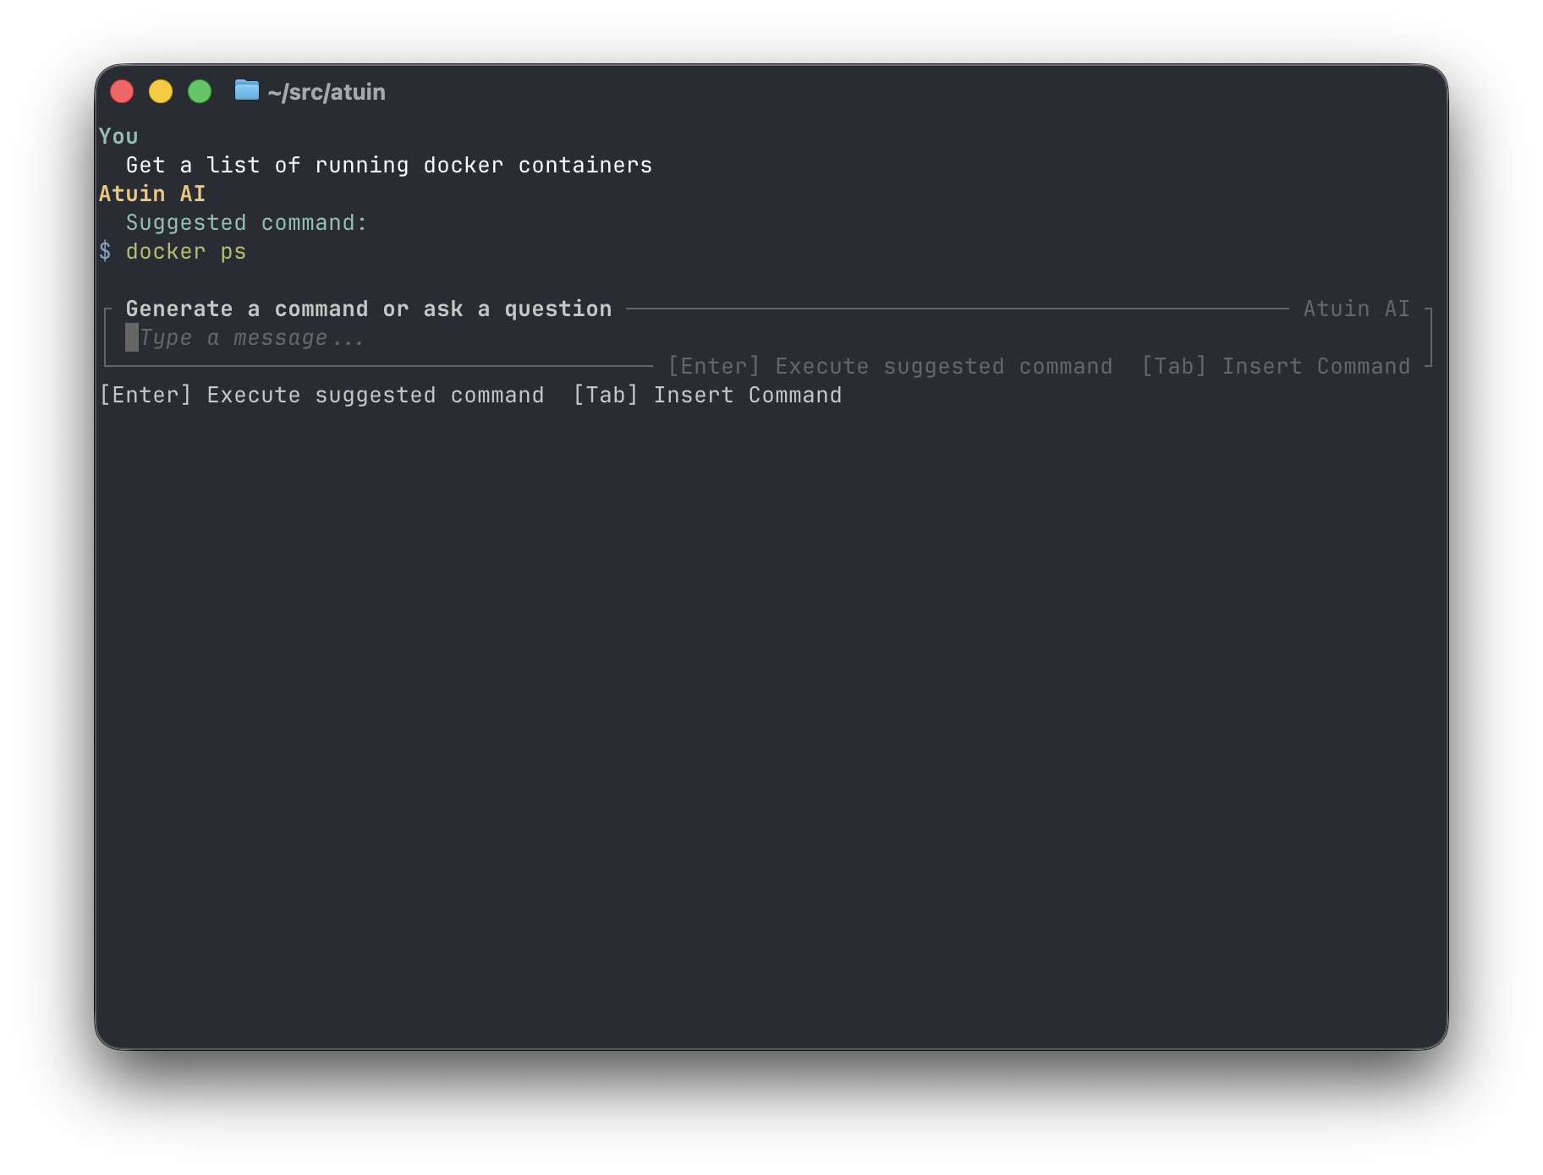1543x1175 pixels.
Task: Click the gray "Atuin AI" label on the input box border
Action: coord(1356,309)
